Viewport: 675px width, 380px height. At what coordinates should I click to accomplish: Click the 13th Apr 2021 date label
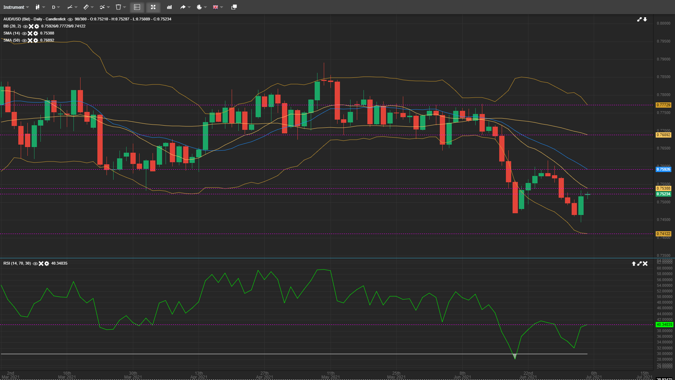point(199,375)
